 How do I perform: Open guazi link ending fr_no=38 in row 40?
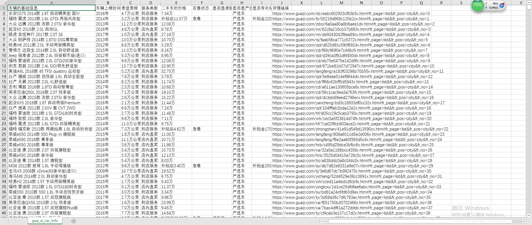click(x=351, y=213)
